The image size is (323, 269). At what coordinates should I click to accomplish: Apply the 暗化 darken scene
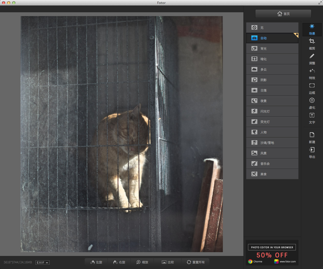click(x=272, y=59)
